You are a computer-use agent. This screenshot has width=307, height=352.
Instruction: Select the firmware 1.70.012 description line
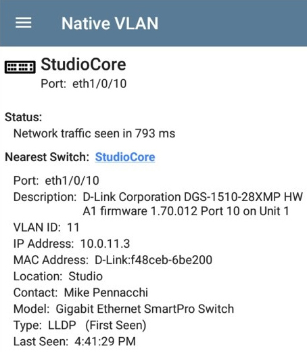(x=186, y=211)
